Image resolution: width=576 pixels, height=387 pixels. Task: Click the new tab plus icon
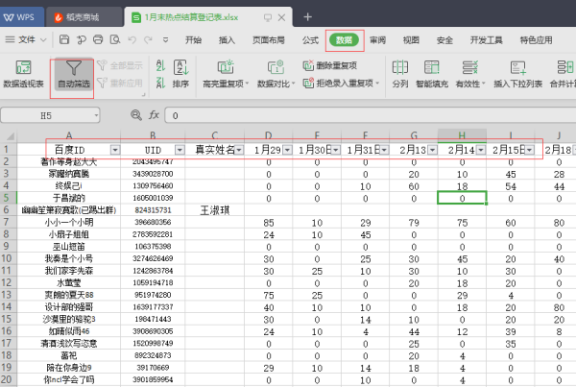(307, 16)
